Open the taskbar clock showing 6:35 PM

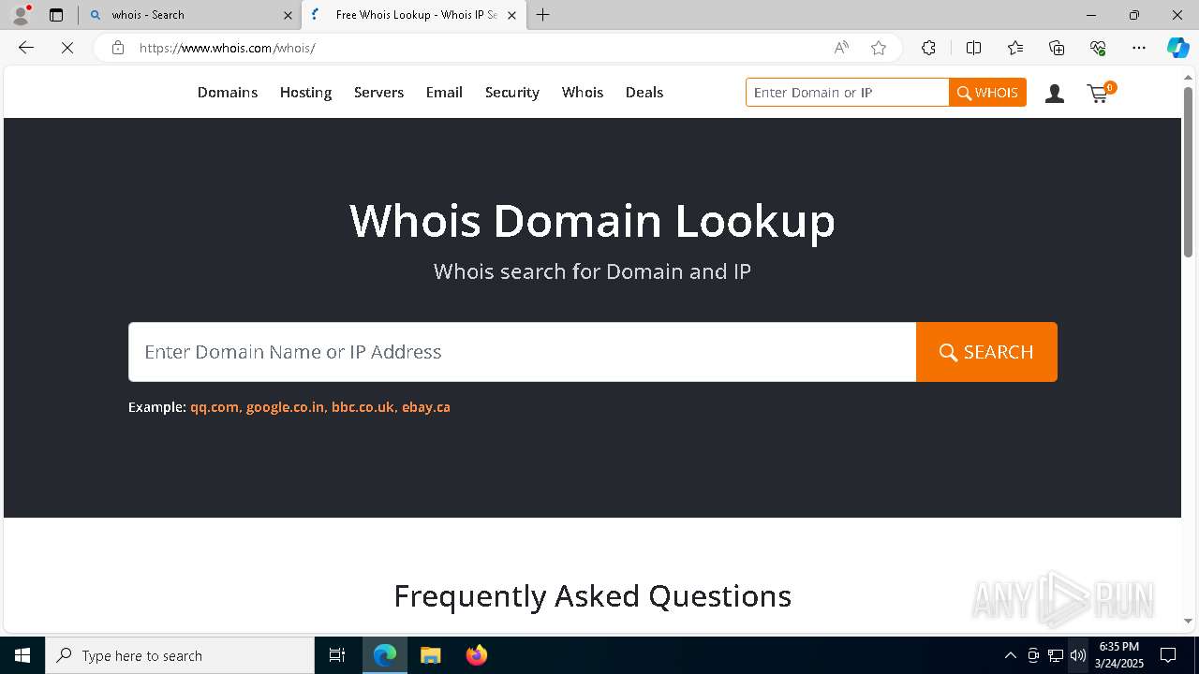pos(1119,655)
